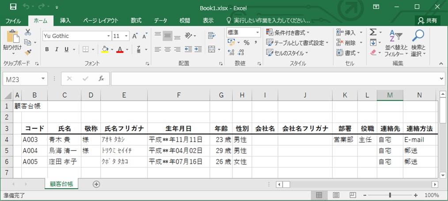Click the Format Painter brush icon
Viewport: 448px width, 201px height.
28,52
